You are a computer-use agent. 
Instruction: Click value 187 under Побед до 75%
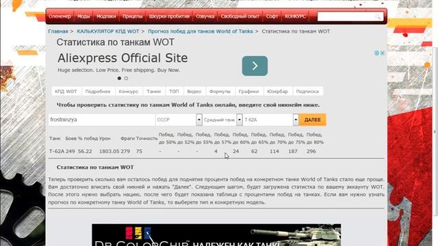point(293,151)
